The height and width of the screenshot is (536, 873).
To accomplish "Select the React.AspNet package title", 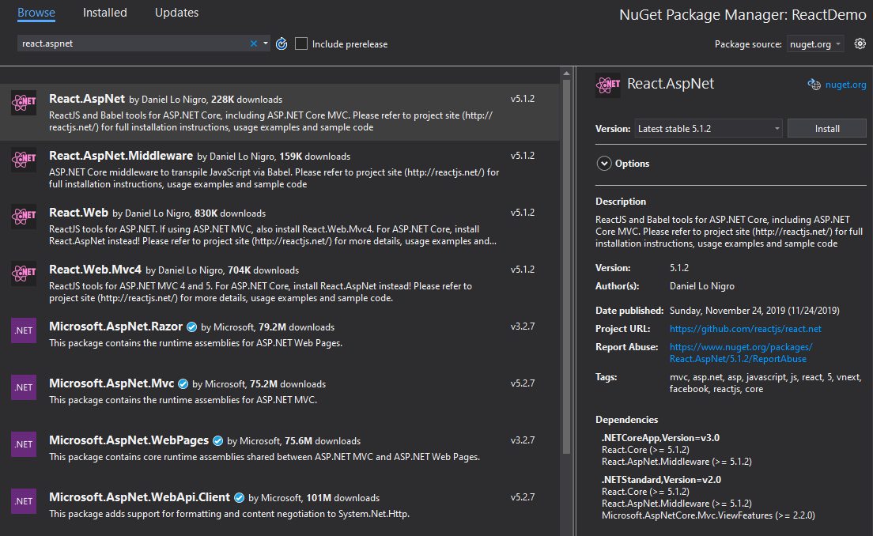I will click(87, 99).
